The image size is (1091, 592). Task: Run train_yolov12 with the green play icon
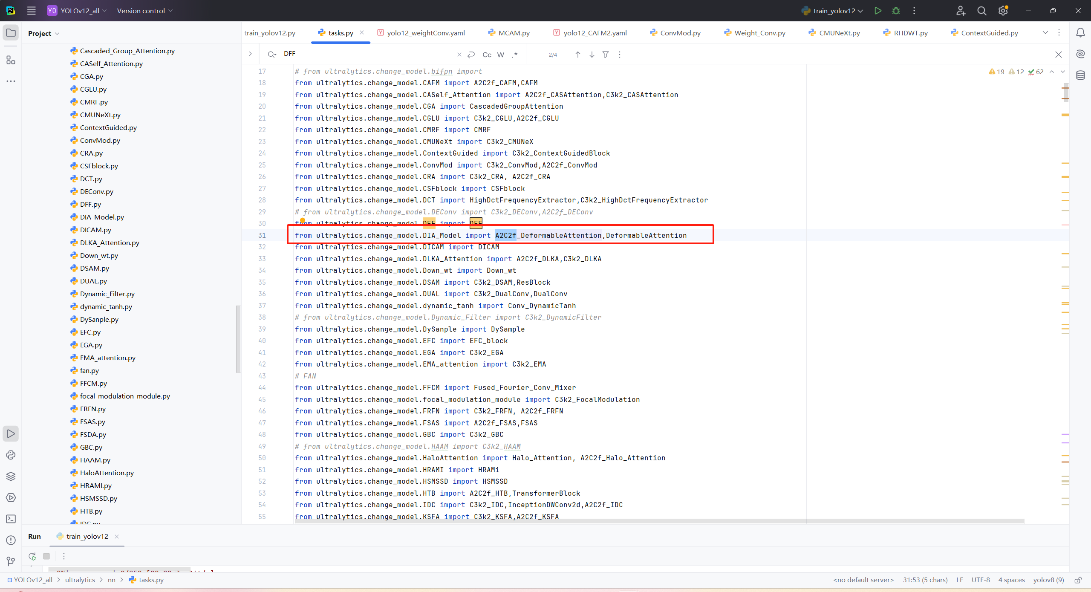tap(877, 11)
